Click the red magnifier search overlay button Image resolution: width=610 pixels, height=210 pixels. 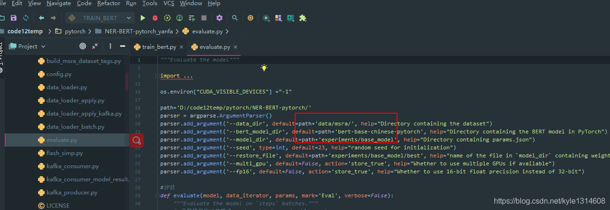point(136,140)
